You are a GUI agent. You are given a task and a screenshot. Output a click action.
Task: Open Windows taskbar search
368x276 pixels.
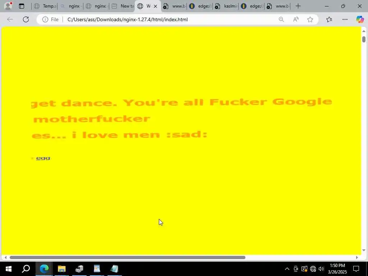26,269
